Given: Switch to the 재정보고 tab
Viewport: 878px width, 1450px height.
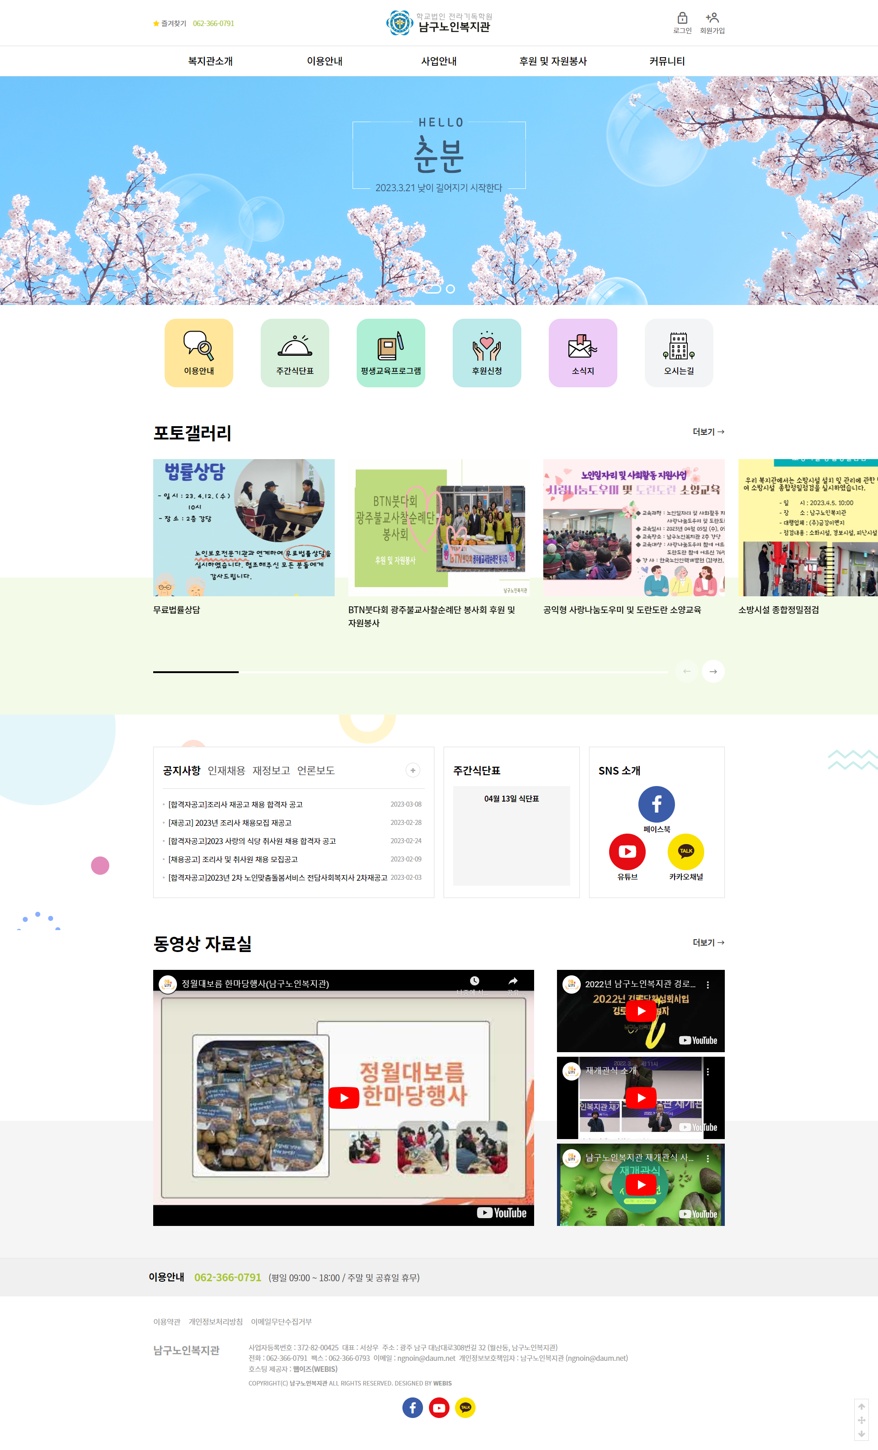Looking at the screenshot, I should [x=271, y=770].
